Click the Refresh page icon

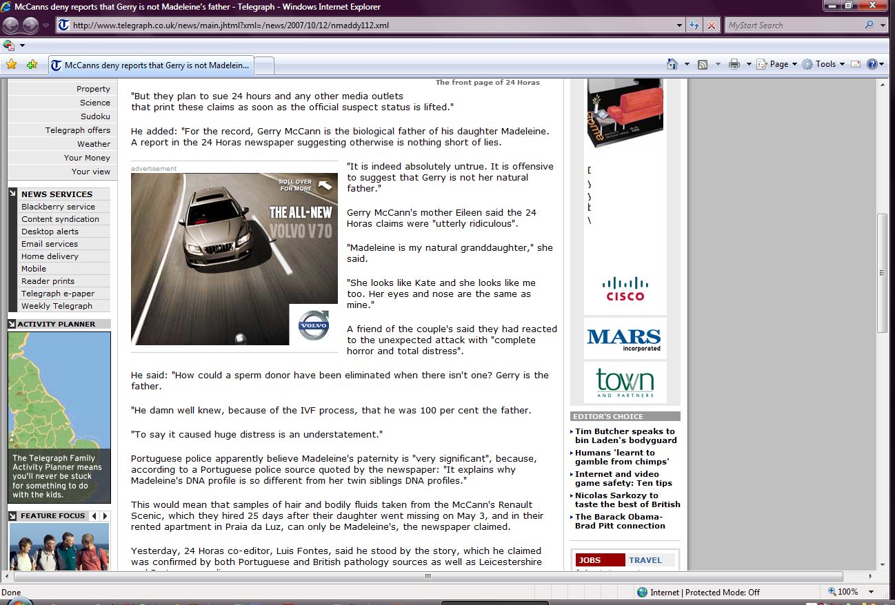[x=695, y=25]
